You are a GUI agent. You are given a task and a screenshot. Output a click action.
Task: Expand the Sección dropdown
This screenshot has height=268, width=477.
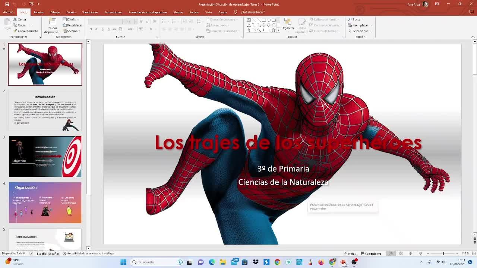point(71,31)
